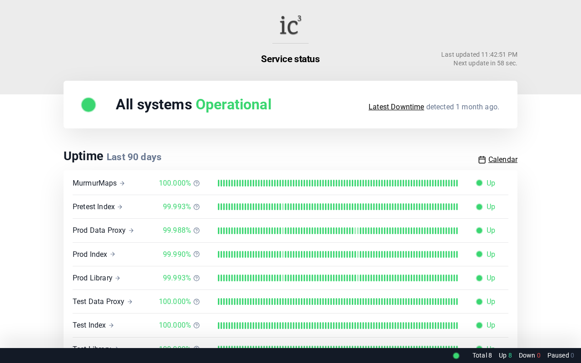Click help icon next to MurmurMaps uptime

[x=197, y=183]
